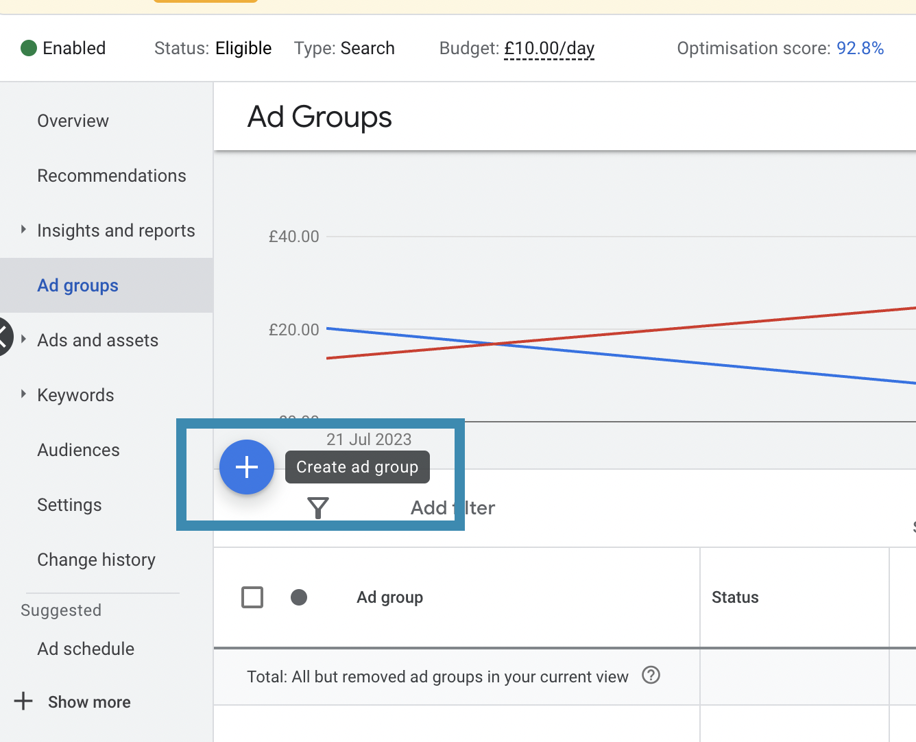Click the filter funnel icon

318,508
